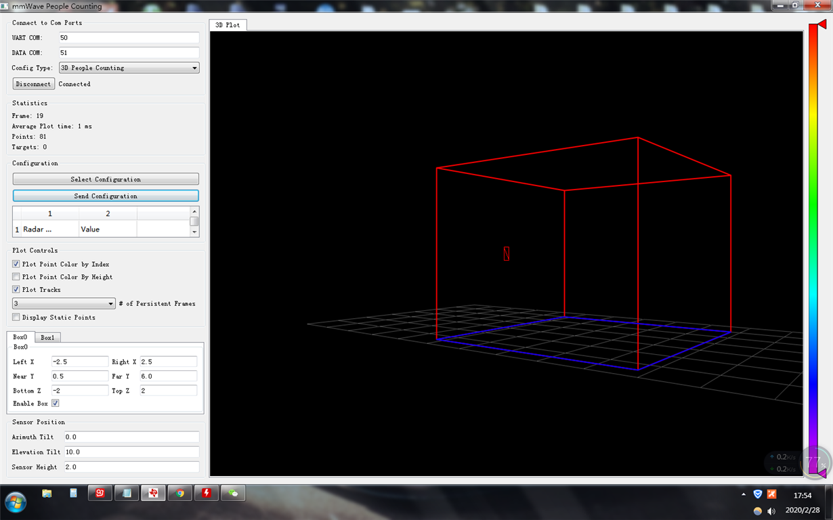Image resolution: width=833 pixels, height=520 pixels.
Task: Click the rainbow color gradient bar
Action: (x=813, y=249)
